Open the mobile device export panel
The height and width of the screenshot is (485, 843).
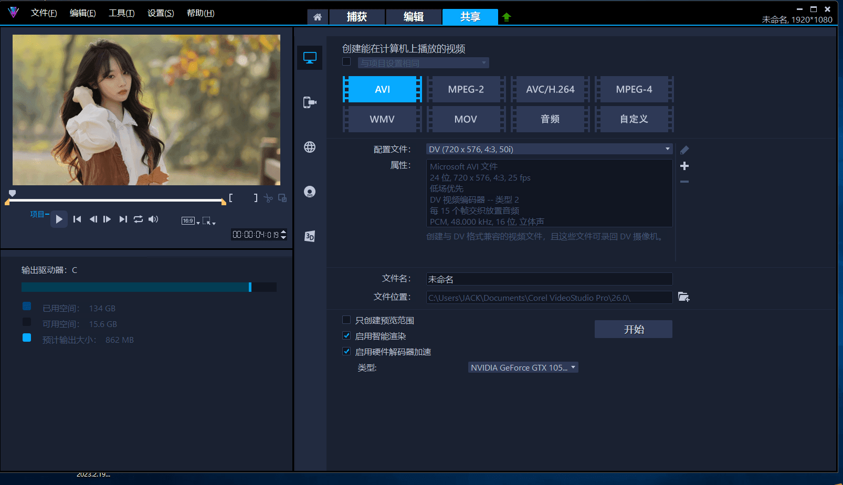pyautogui.click(x=310, y=102)
